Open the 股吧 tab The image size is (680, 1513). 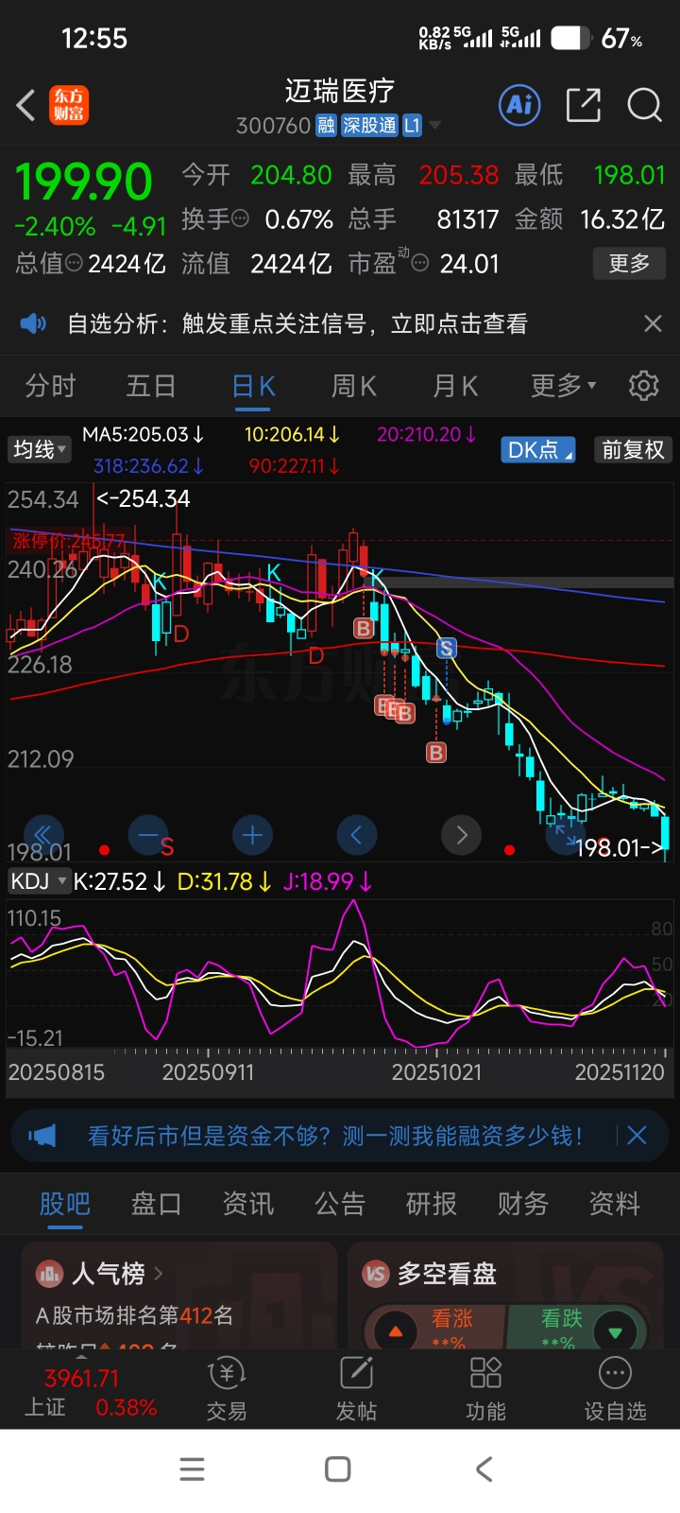click(64, 1204)
